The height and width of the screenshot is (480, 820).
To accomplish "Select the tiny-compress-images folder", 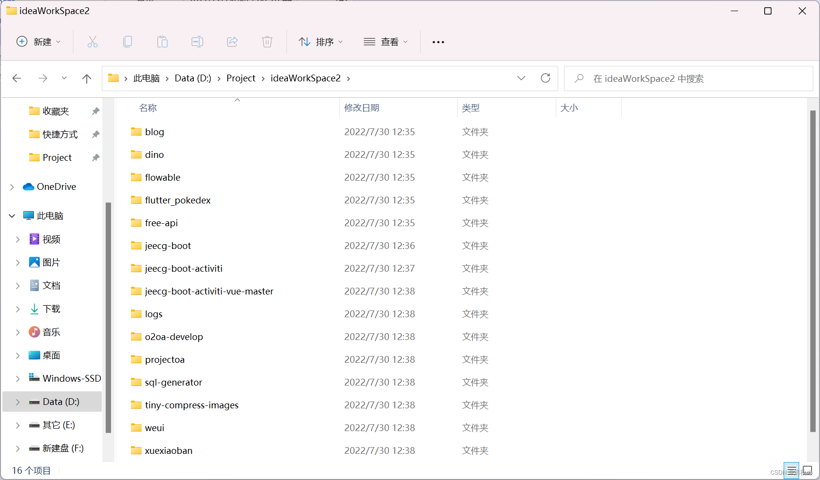I will (x=192, y=405).
